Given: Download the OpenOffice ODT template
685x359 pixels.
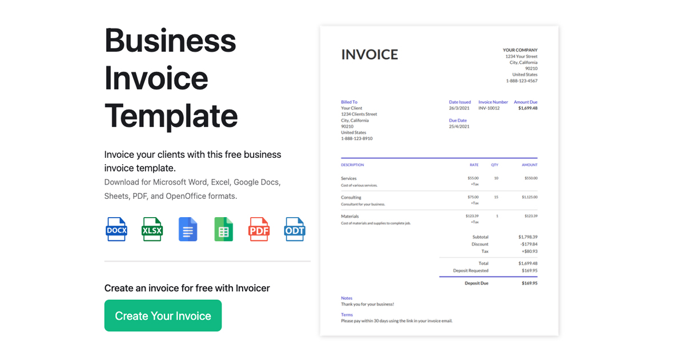Looking at the screenshot, I should click(x=295, y=229).
